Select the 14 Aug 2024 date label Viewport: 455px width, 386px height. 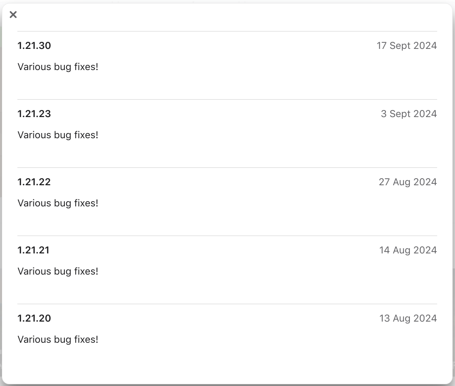[408, 250]
